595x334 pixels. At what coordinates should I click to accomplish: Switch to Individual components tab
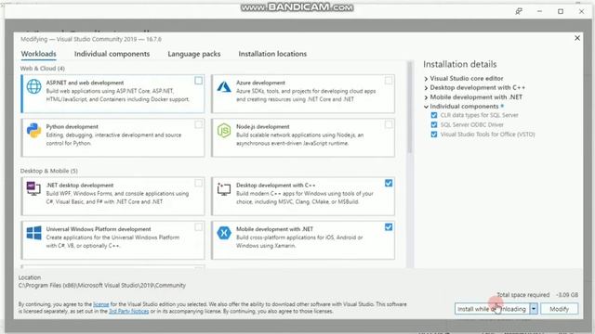tap(112, 54)
